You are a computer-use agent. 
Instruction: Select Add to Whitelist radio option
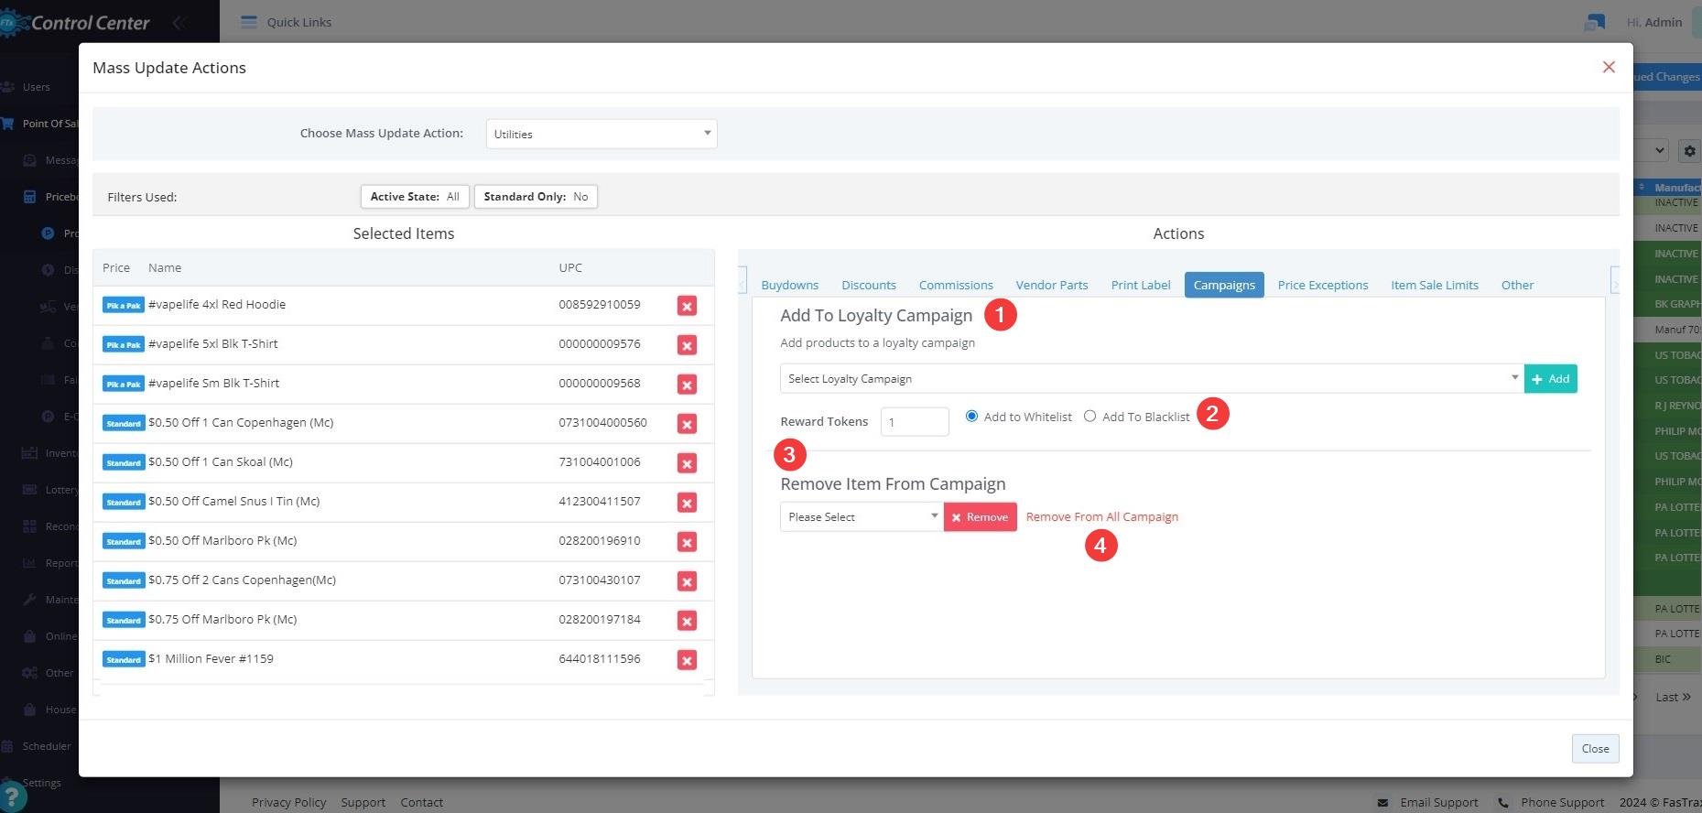(x=971, y=417)
